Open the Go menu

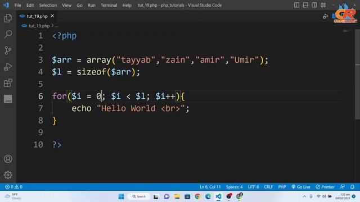(x=79, y=5)
